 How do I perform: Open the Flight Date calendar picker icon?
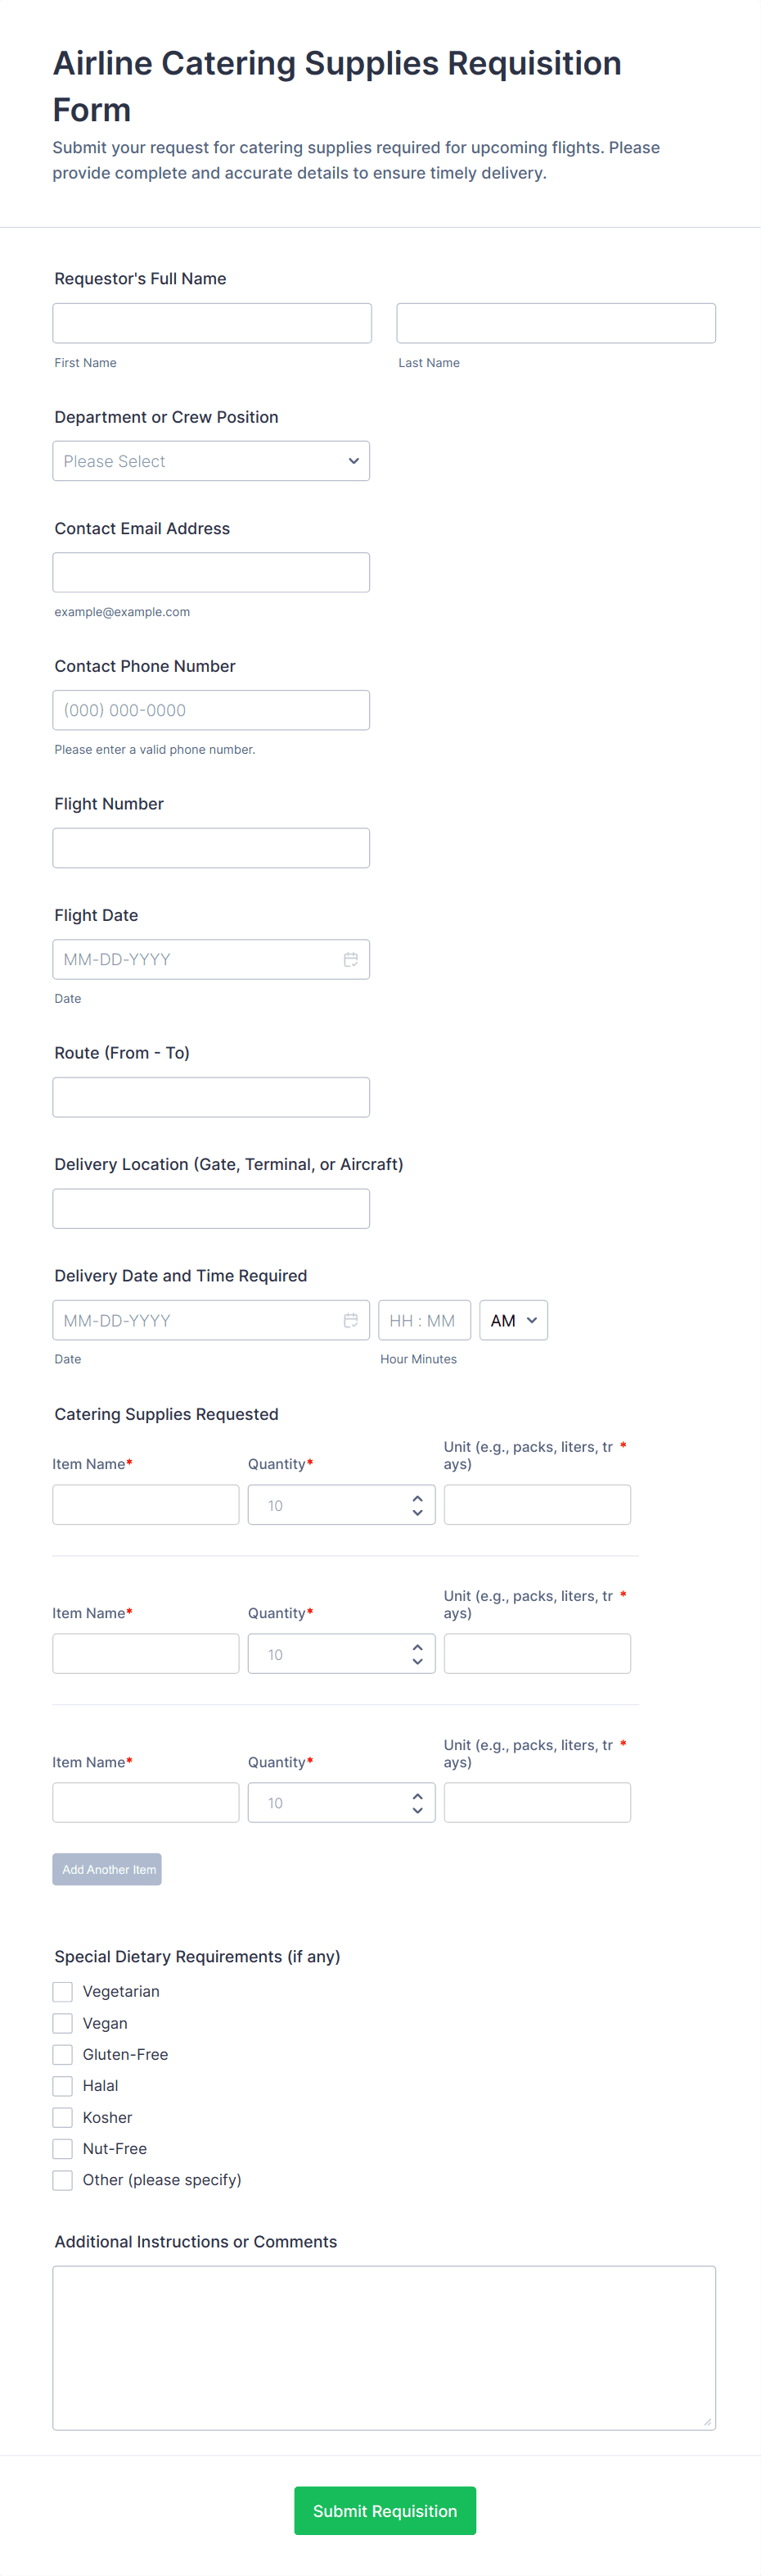pos(350,959)
